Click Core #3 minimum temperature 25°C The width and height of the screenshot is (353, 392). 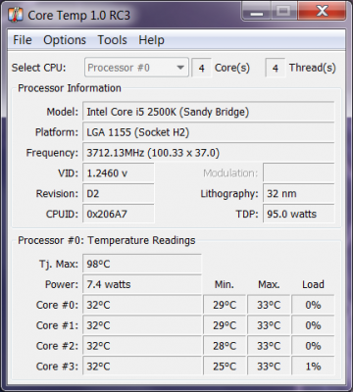pos(225,366)
